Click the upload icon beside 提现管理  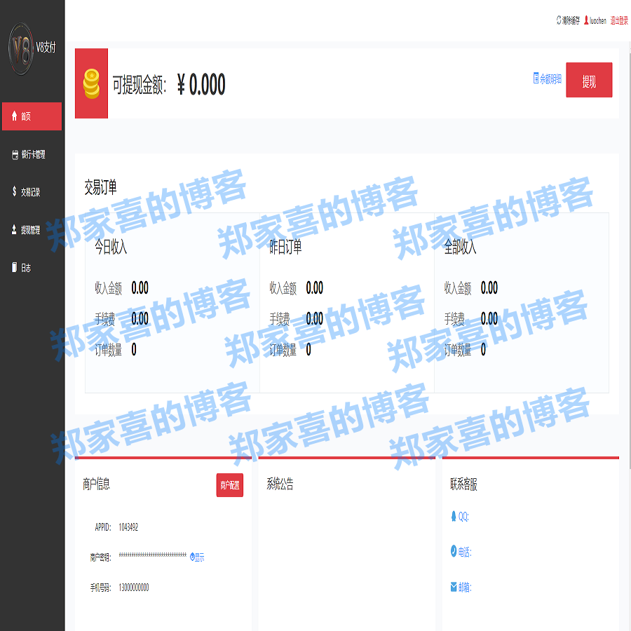[13, 229]
